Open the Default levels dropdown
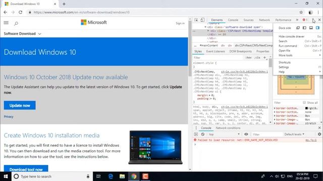Viewport: 323px width, 181px height. 294,134
